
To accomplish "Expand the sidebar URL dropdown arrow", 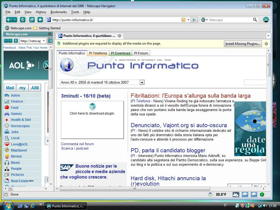I will pyautogui.click(x=44, y=41).
